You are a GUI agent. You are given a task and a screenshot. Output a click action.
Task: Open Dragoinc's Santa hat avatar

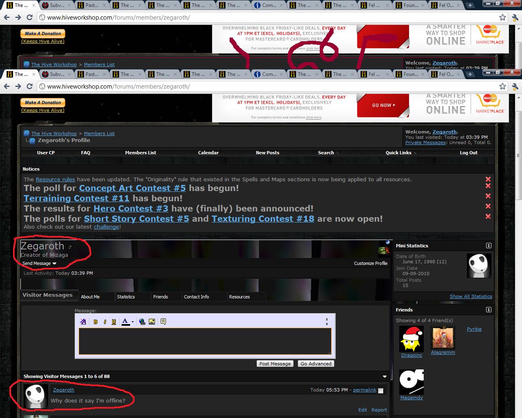411,339
